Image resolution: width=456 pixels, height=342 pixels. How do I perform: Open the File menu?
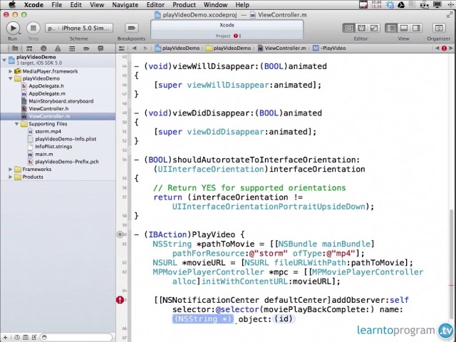point(57,5)
